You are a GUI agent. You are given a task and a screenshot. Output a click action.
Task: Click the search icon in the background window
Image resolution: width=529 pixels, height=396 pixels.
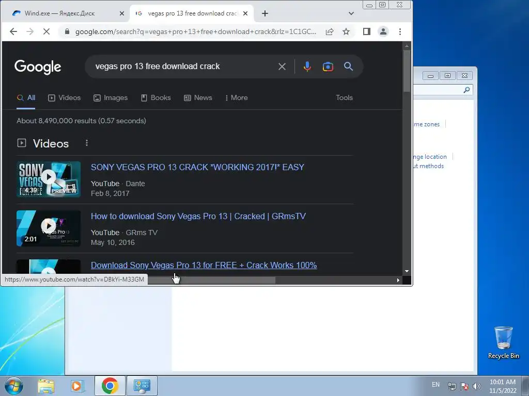pyautogui.click(x=466, y=90)
